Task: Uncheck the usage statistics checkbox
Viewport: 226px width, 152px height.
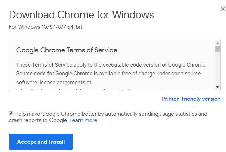Action: [11, 114]
